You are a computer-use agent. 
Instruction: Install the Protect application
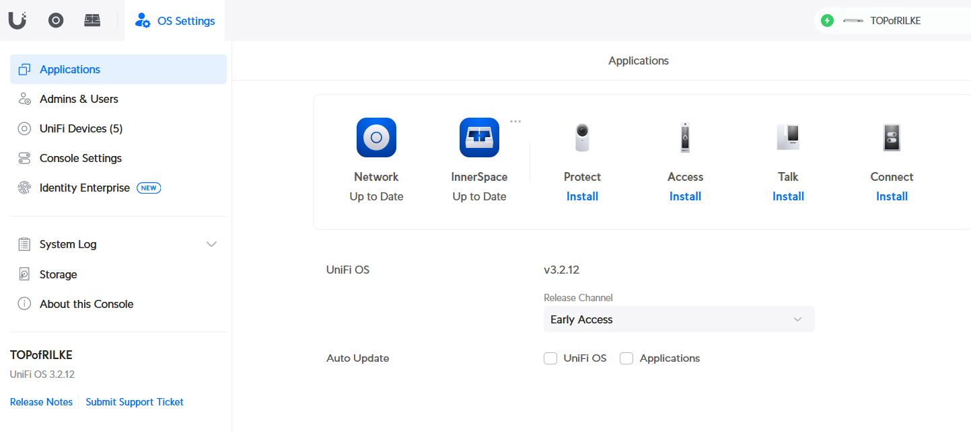[582, 196]
